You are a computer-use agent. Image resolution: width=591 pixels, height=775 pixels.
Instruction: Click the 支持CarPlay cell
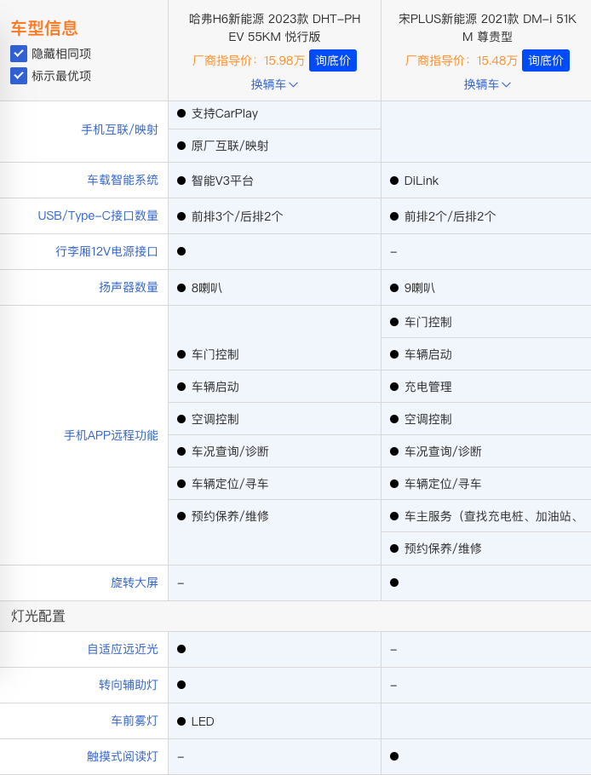(x=275, y=113)
